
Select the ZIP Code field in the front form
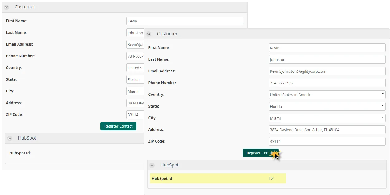click(327, 141)
